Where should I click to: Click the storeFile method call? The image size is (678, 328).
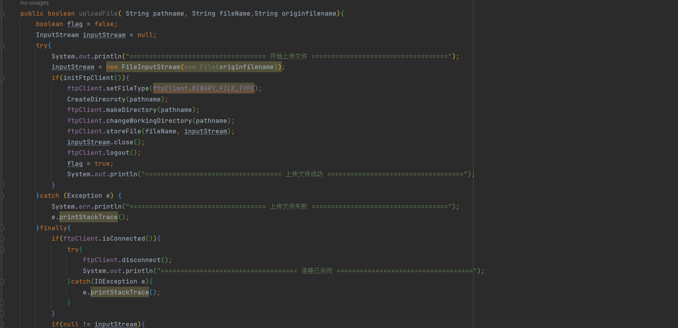tap(123, 131)
